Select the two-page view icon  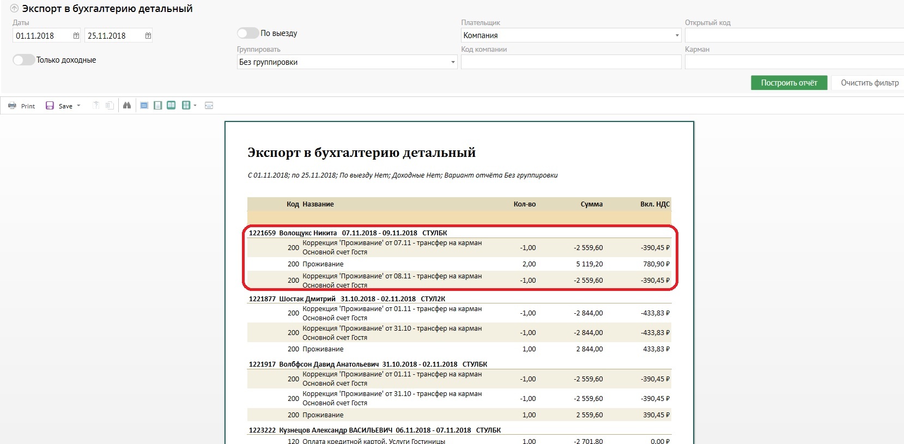click(171, 106)
